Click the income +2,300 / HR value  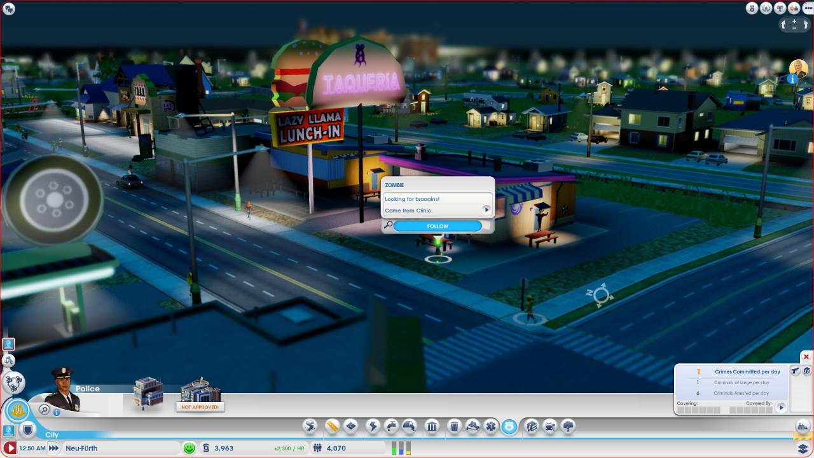(289, 448)
